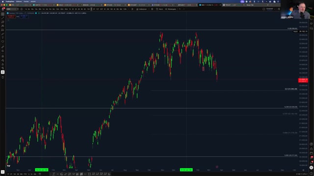Click the trash icon to remove drawings
This screenshot has width=314, height=176.
coord(2,77)
